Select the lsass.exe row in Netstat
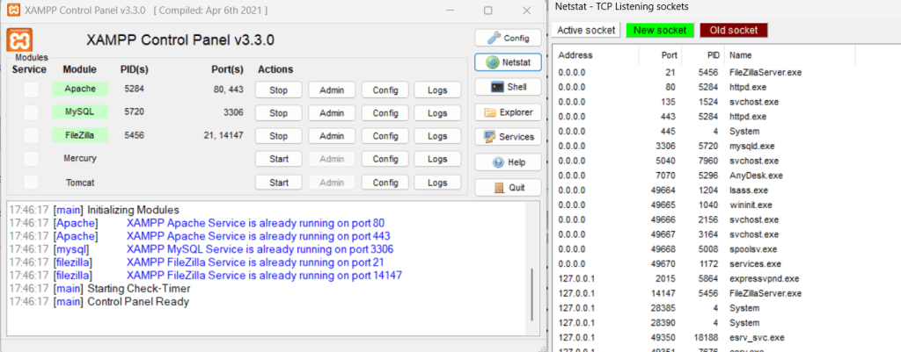Image resolution: width=901 pixels, height=352 pixels. 726,190
